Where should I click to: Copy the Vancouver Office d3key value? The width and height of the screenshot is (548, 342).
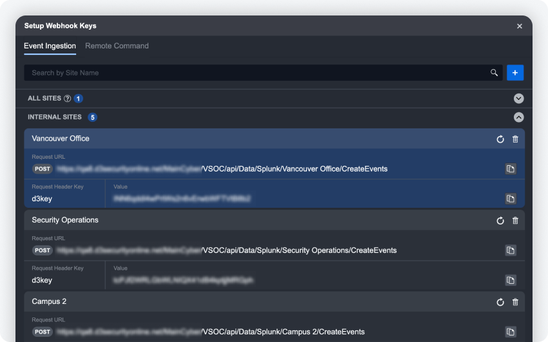[510, 199]
